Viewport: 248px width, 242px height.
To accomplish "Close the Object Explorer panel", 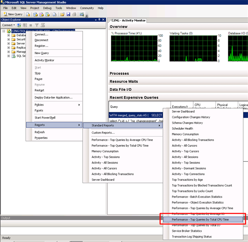I will (x=103, y=20).
